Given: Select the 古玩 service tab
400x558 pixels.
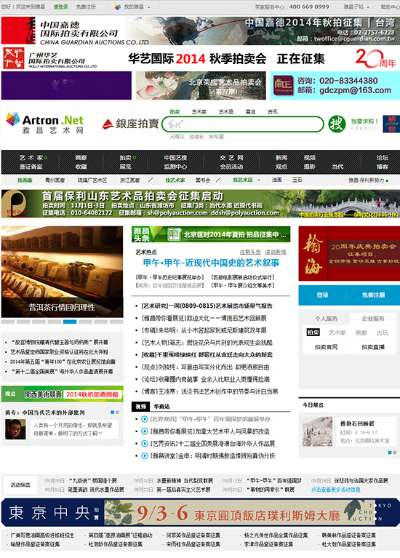Looking at the screenshot, I should click(x=383, y=332).
